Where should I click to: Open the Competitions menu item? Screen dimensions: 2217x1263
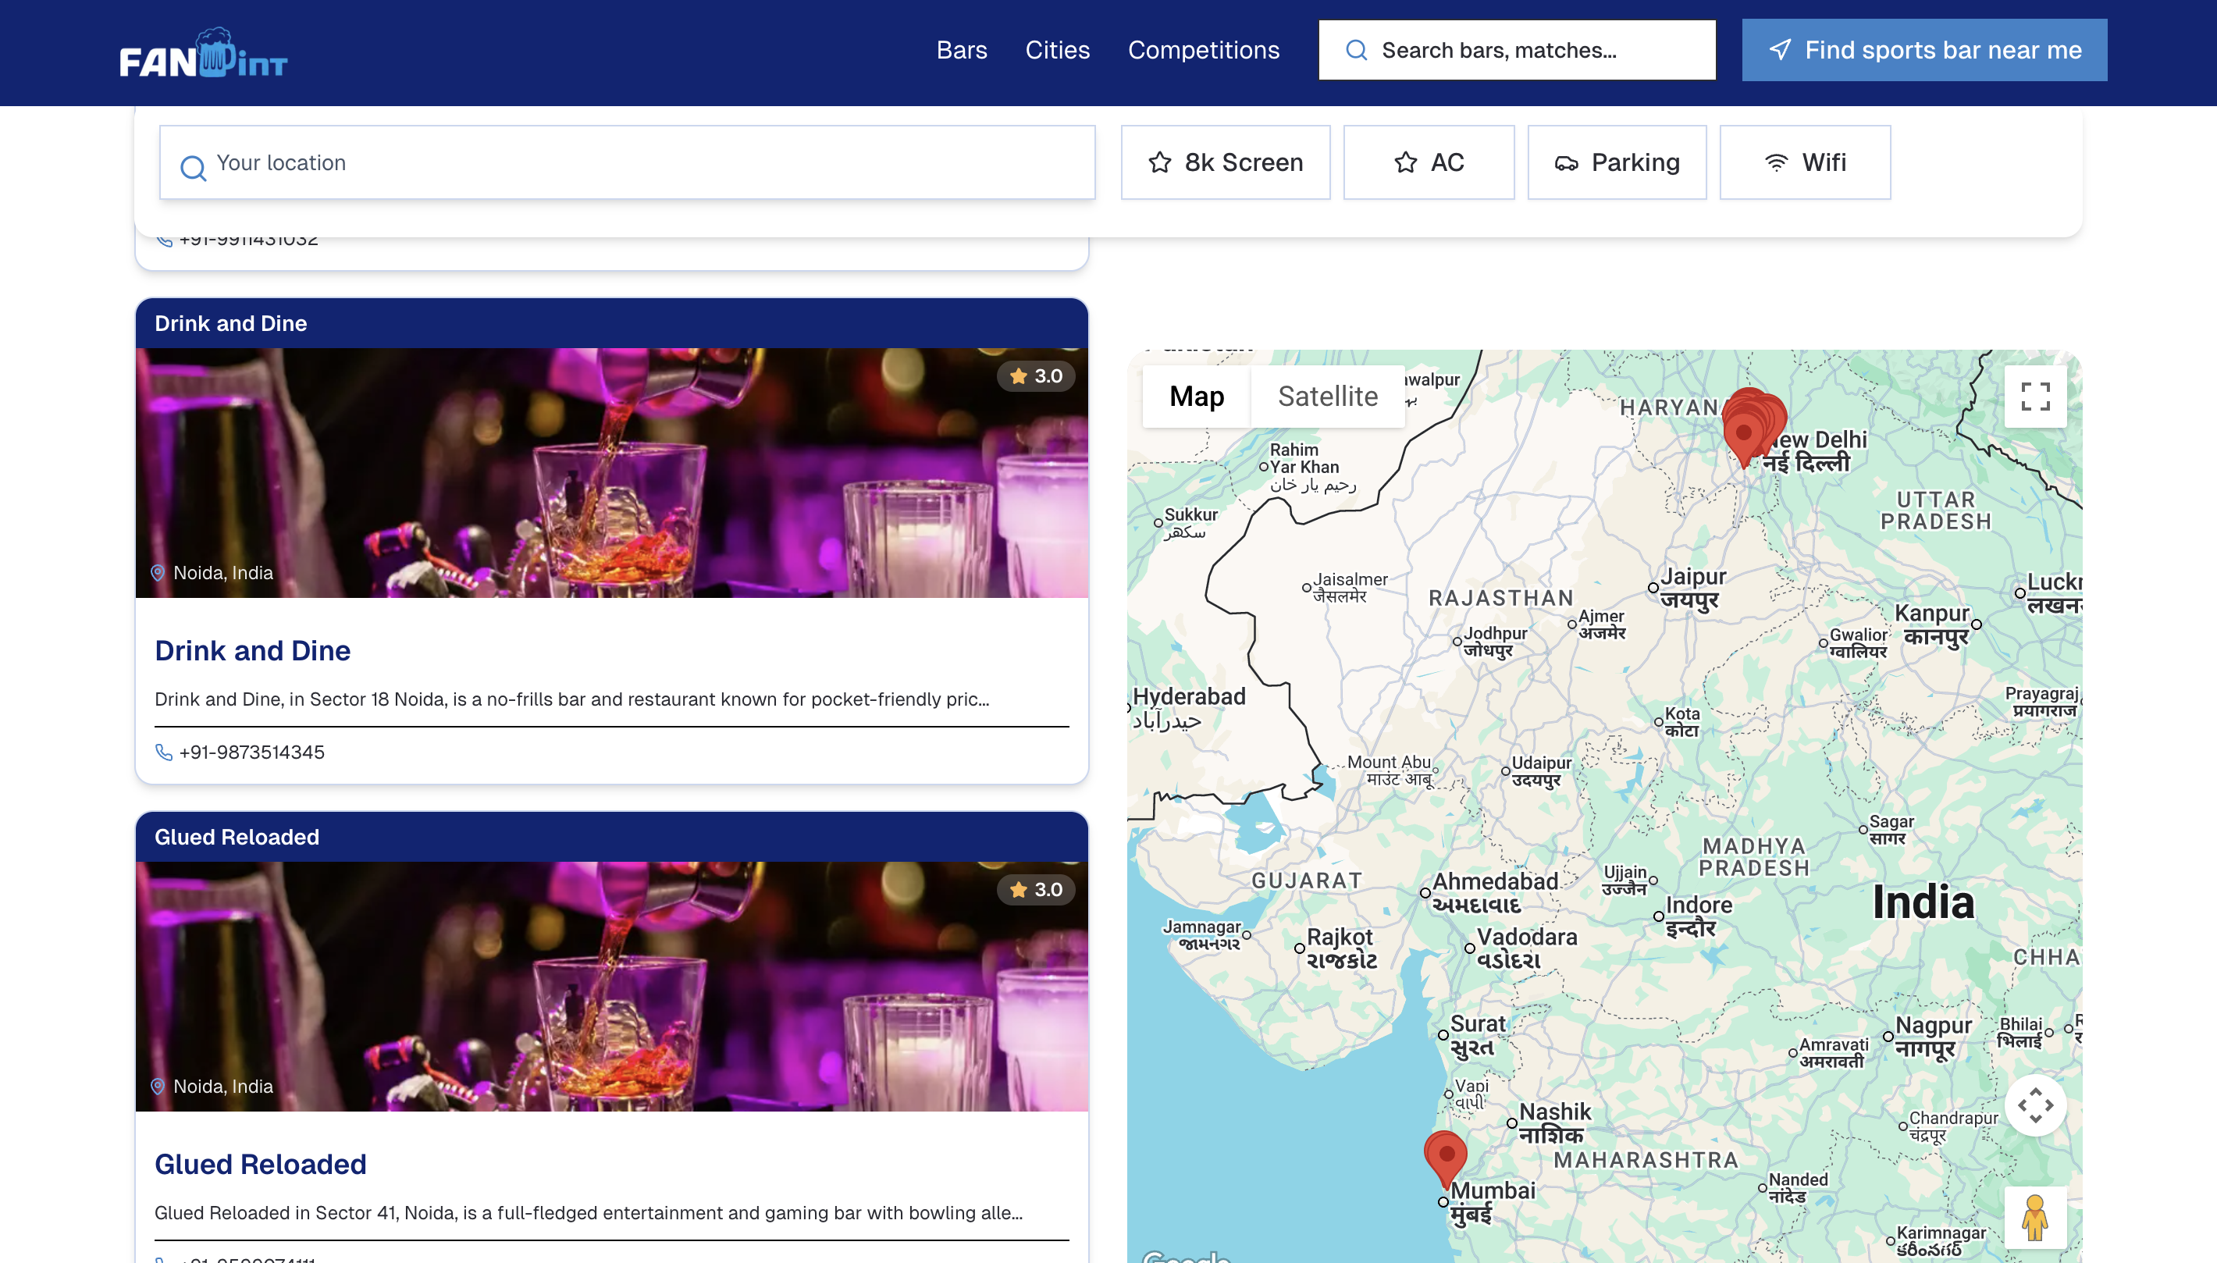(1203, 50)
